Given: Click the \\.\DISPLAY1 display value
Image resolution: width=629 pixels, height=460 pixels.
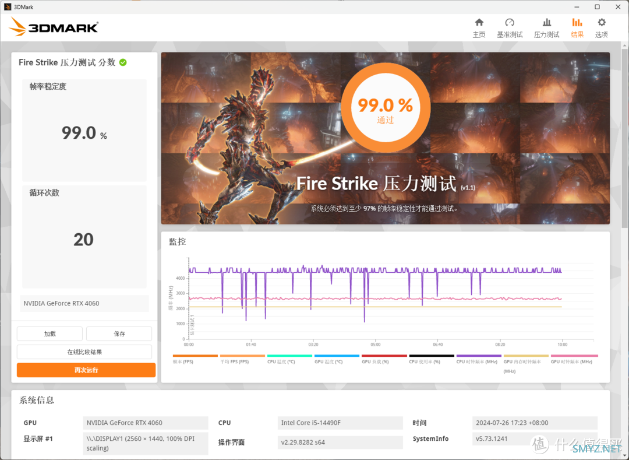Looking at the screenshot, I should coord(146,444).
